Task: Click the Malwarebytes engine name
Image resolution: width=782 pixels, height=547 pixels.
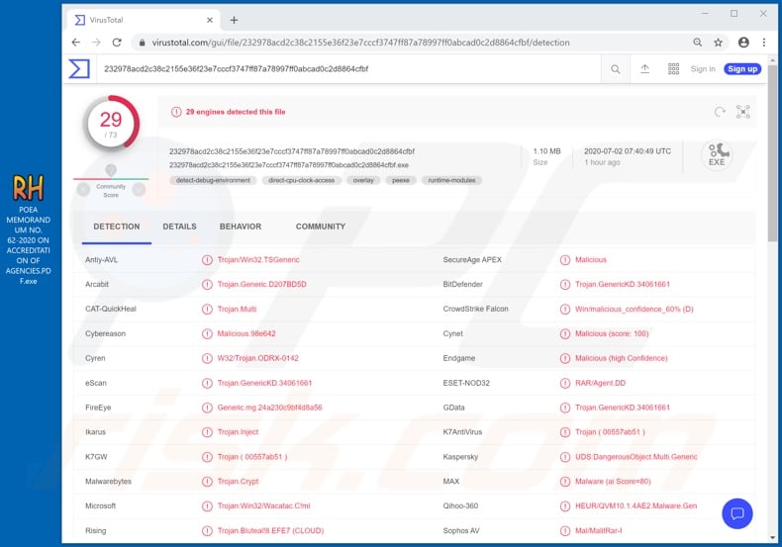Action: pos(108,482)
